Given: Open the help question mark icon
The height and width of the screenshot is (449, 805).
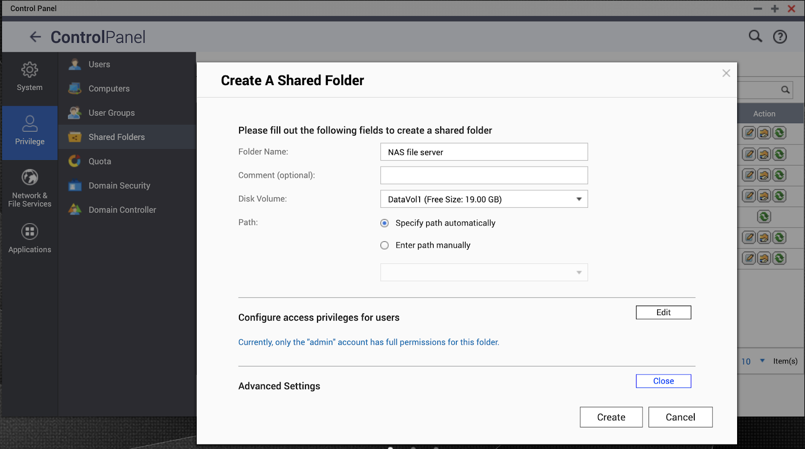Looking at the screenshot, I should (780, 37).
